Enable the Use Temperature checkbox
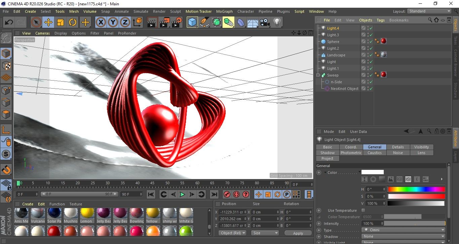This screenshot has height=244, width=459. pos(363,210)
